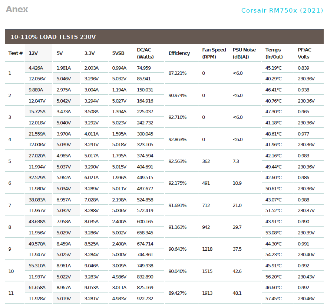Screen dimensions: 327x304
Task: Click the 45.19°C temperature cell
Action: [x=273, y=68]
